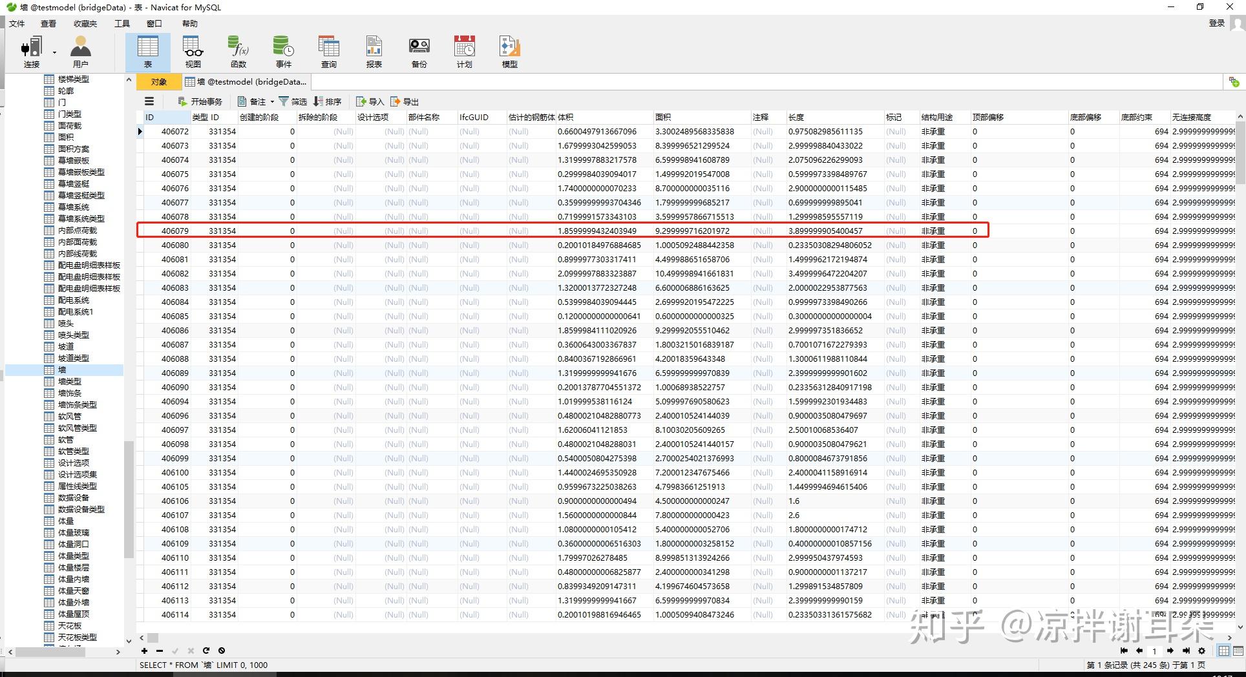The width and height of the screenshot is (1246, 677).
Task: Select the 表 (Table) toolbar button
Action: coord(147,52)
